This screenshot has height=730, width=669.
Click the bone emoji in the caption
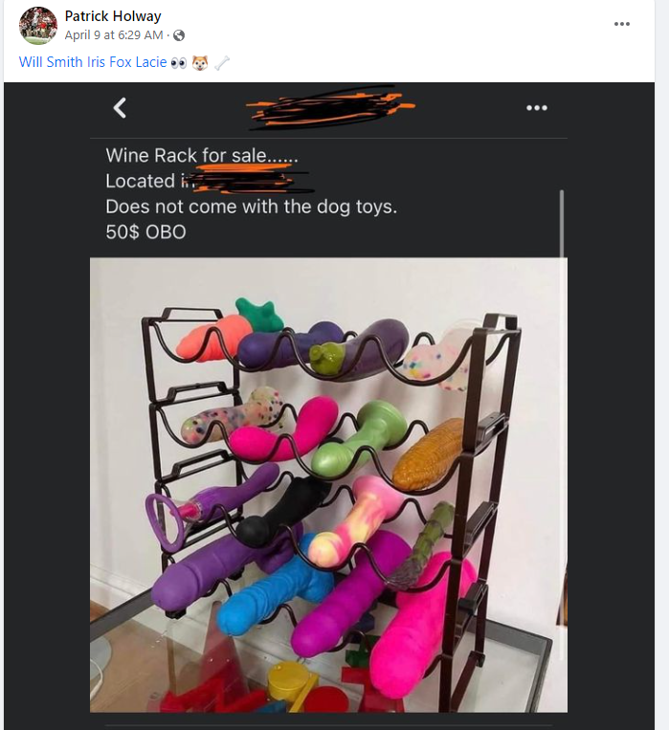222,63
